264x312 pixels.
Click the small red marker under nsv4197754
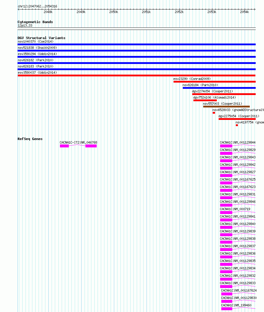point(237,125)
